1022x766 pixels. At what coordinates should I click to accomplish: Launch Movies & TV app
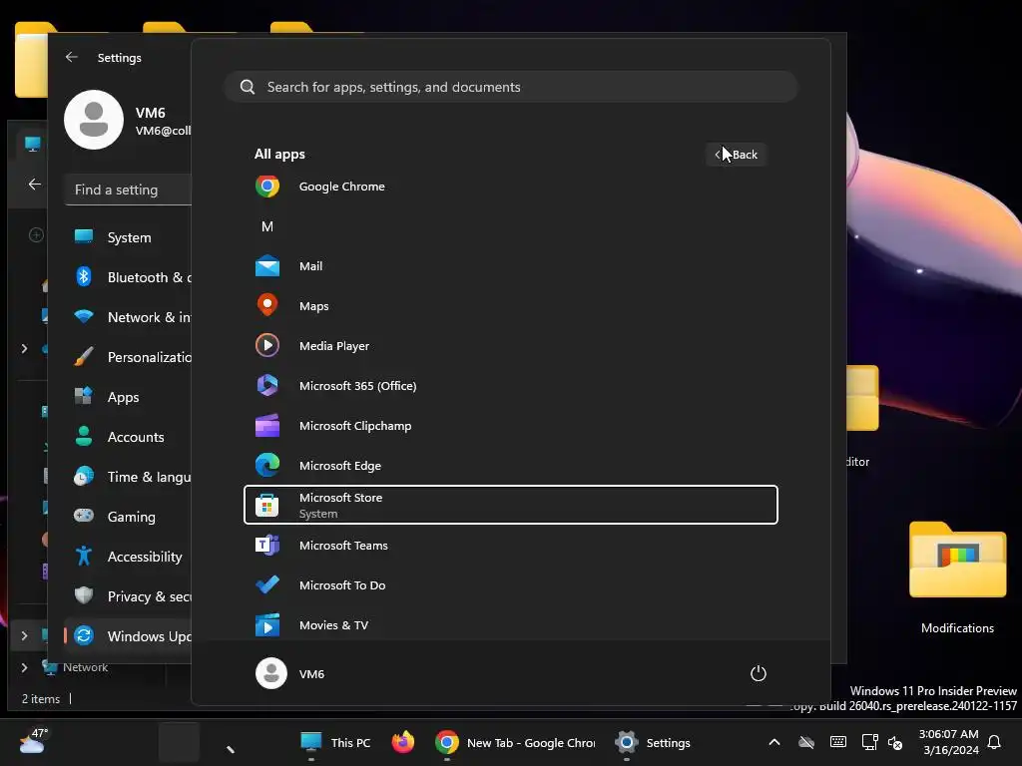point(510,624)
